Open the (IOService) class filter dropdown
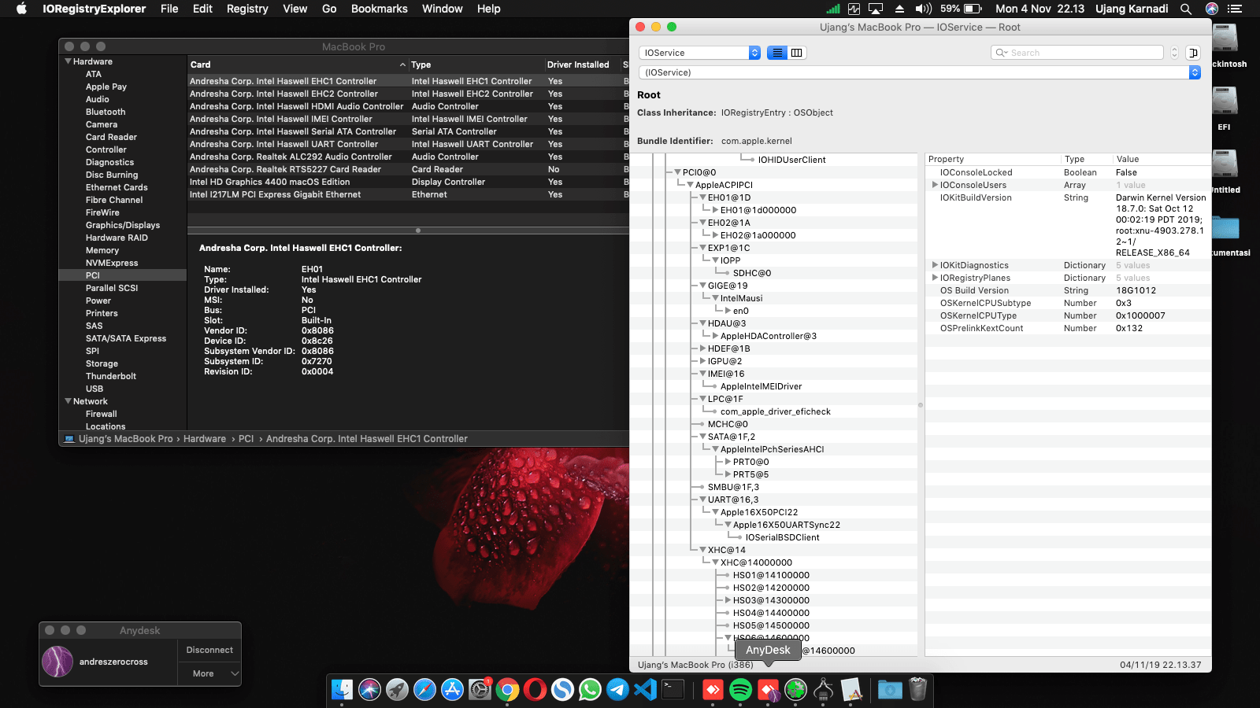Viewport: 1260px width, 708px height. 920,72
